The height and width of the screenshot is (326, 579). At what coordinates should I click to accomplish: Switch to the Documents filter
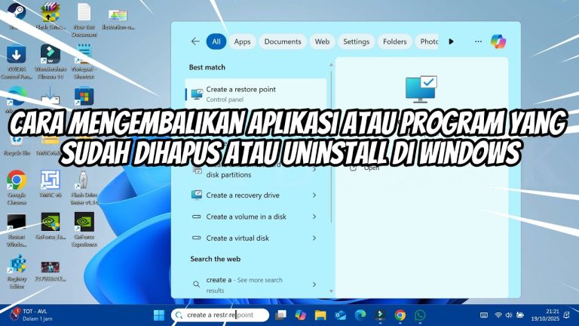(x=283, y=42)
